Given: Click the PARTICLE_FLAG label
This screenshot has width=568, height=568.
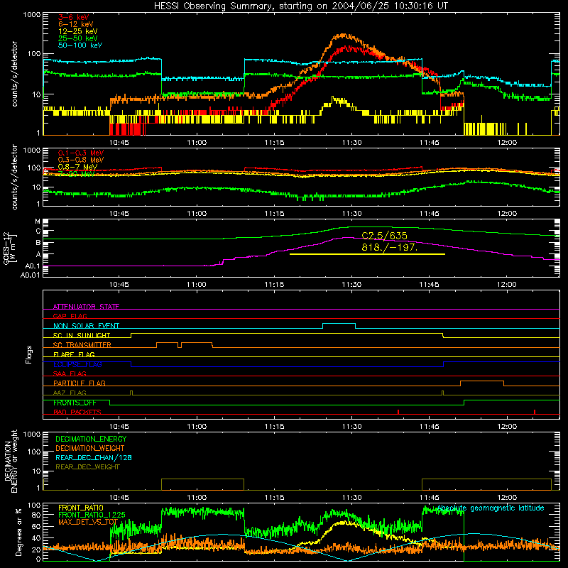Looking at the screenshot, I should (80, 383).
